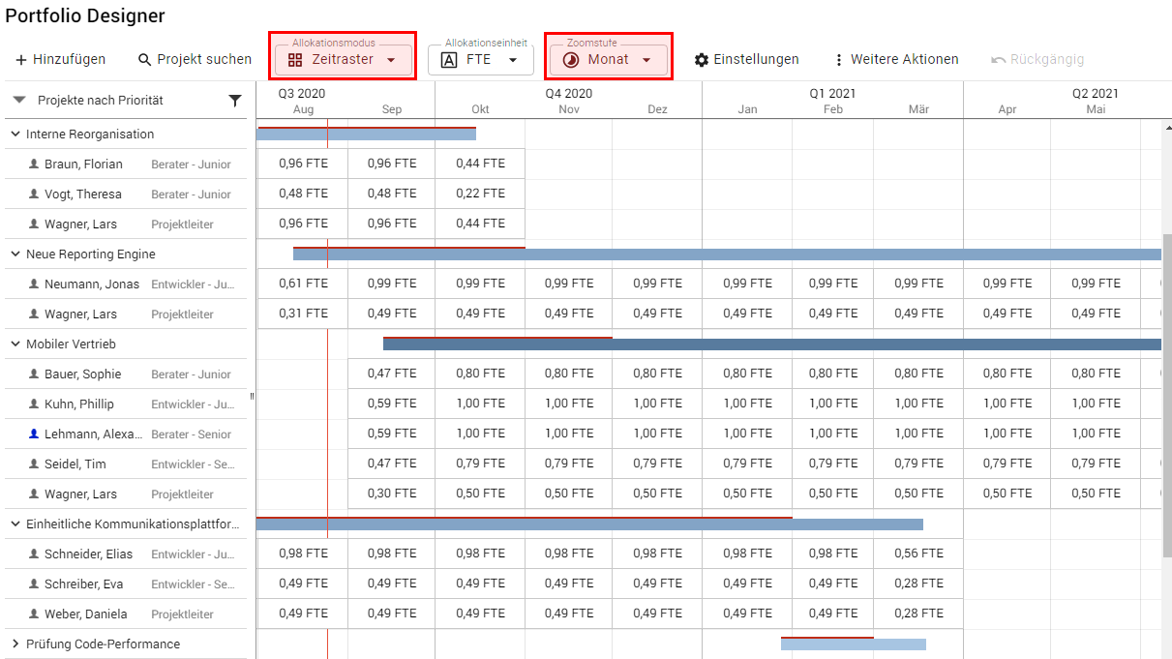Click the Projekt suchen magnifier icon
This screenshot has height=659, width=1172.
pyautogui.click(x=145, y=60)
